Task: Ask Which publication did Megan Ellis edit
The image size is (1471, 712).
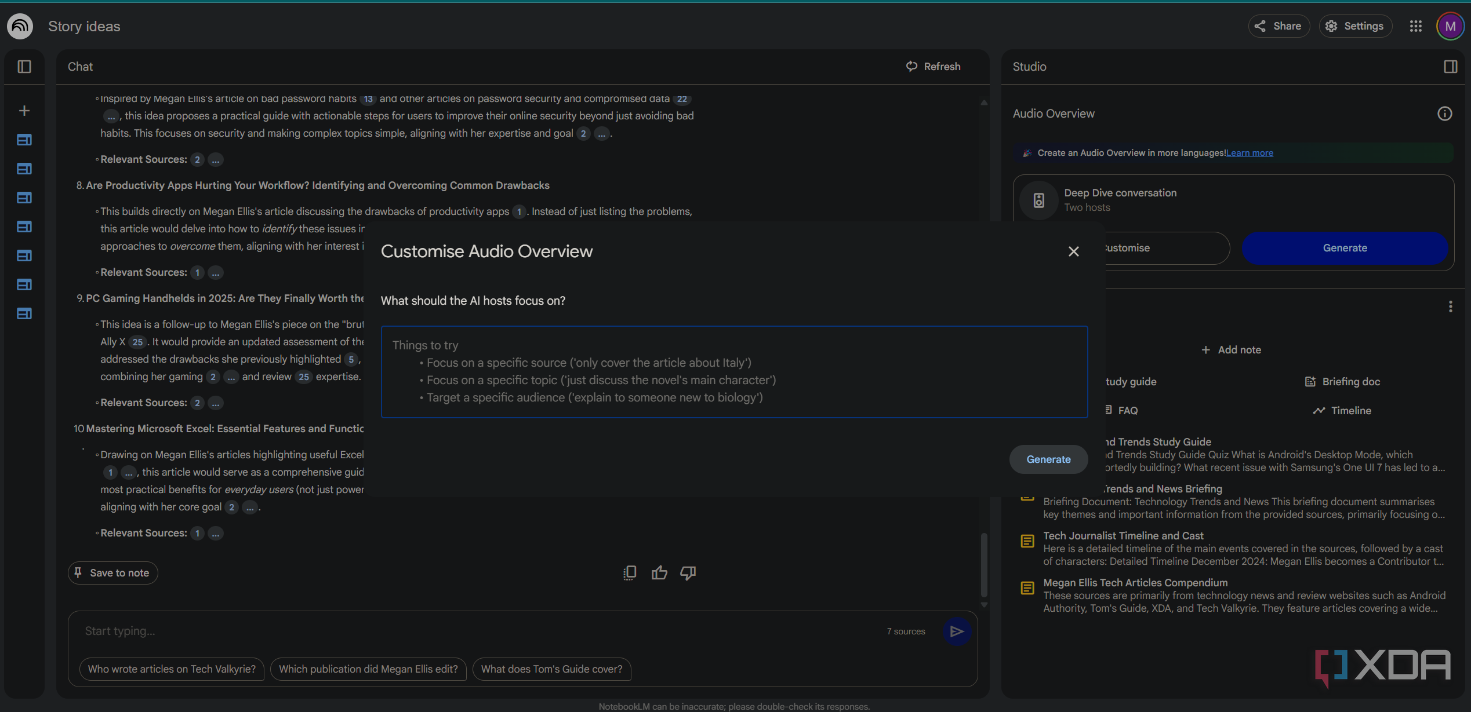Action: click(x=368, y=669)
